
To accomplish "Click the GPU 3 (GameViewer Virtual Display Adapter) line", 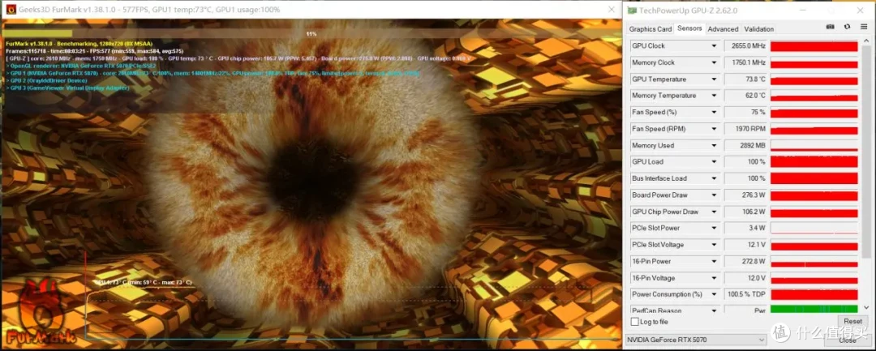I will point(67,88).
